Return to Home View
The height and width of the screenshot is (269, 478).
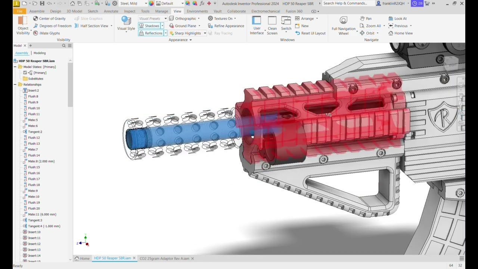click(401, 33)
